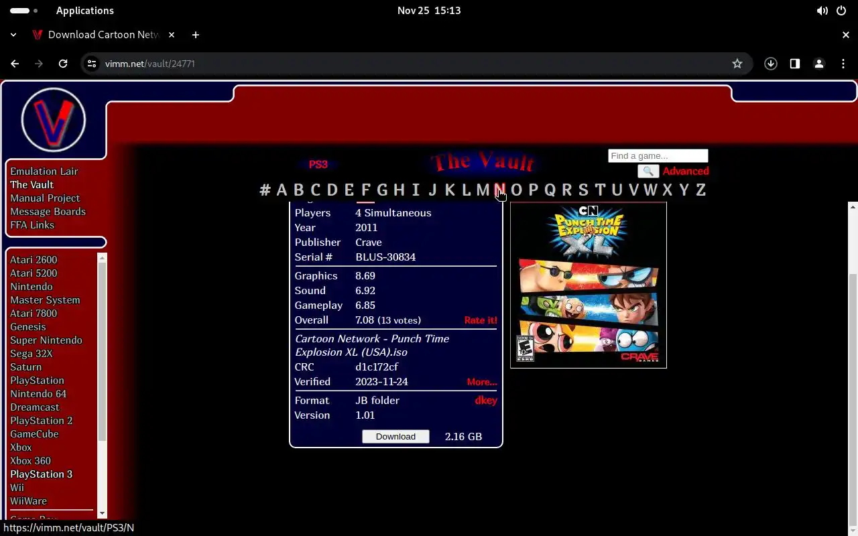Image resolution: width=858 pixels, height=536 pixels.
Task: Reload the page with the refresh icon
Action: pos(63,64)
